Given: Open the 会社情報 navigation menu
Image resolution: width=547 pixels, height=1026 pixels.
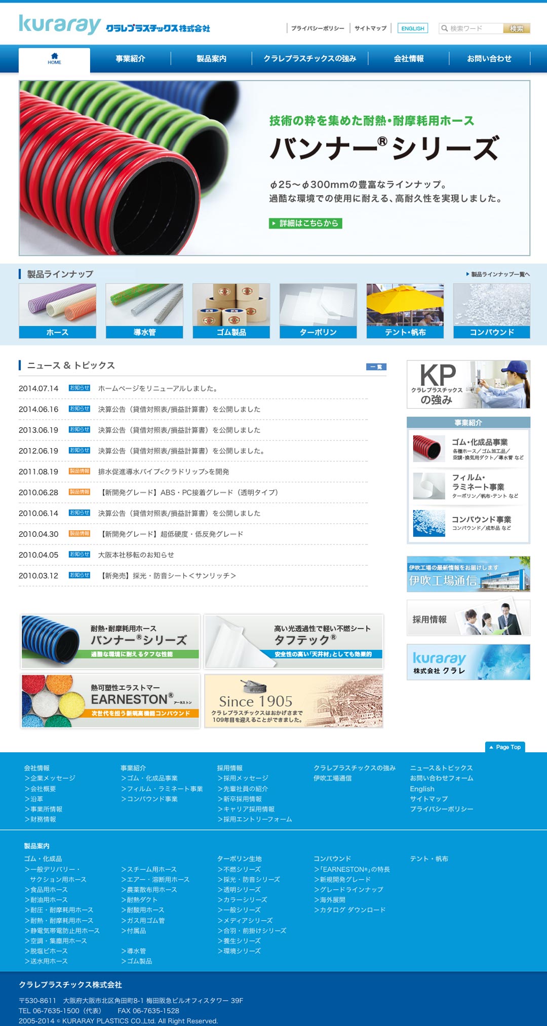Looking at the screenshot, I should coord(409,59).
